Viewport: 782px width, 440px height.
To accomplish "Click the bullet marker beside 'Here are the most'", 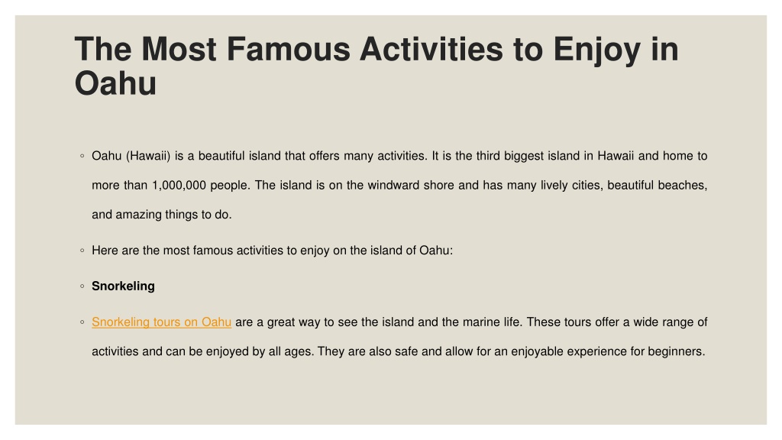I will [82, 251].
